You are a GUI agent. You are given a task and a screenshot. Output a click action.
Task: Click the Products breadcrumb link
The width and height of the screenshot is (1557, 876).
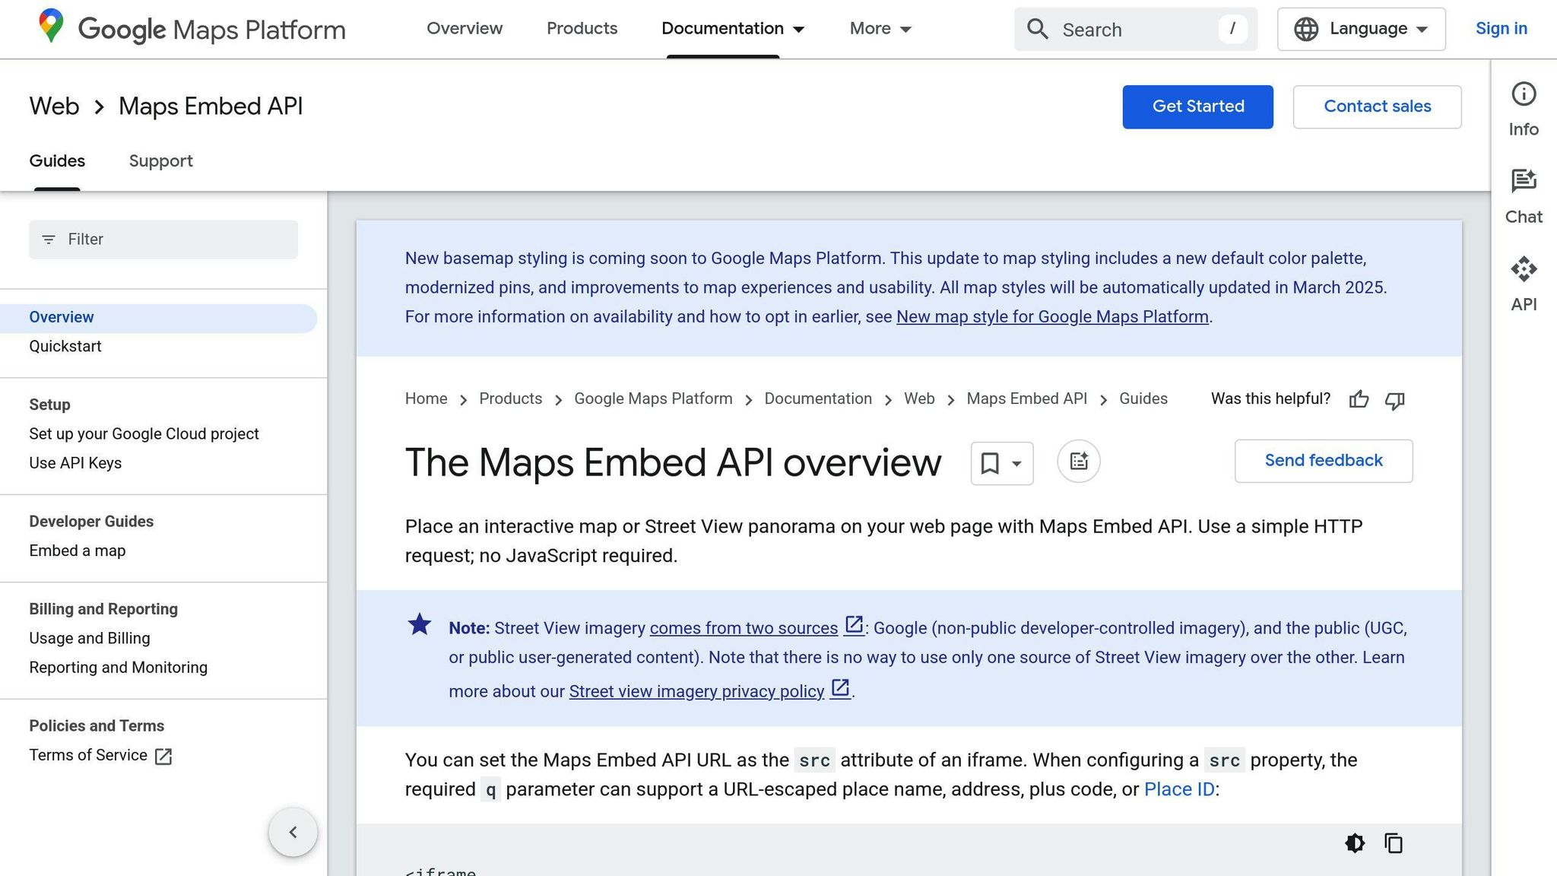(x=510, y=399)
